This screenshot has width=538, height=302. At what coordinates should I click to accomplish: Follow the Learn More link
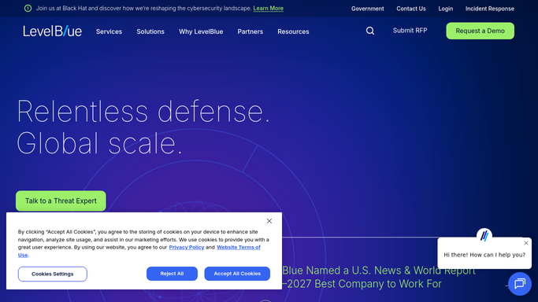tap(269, 8)
